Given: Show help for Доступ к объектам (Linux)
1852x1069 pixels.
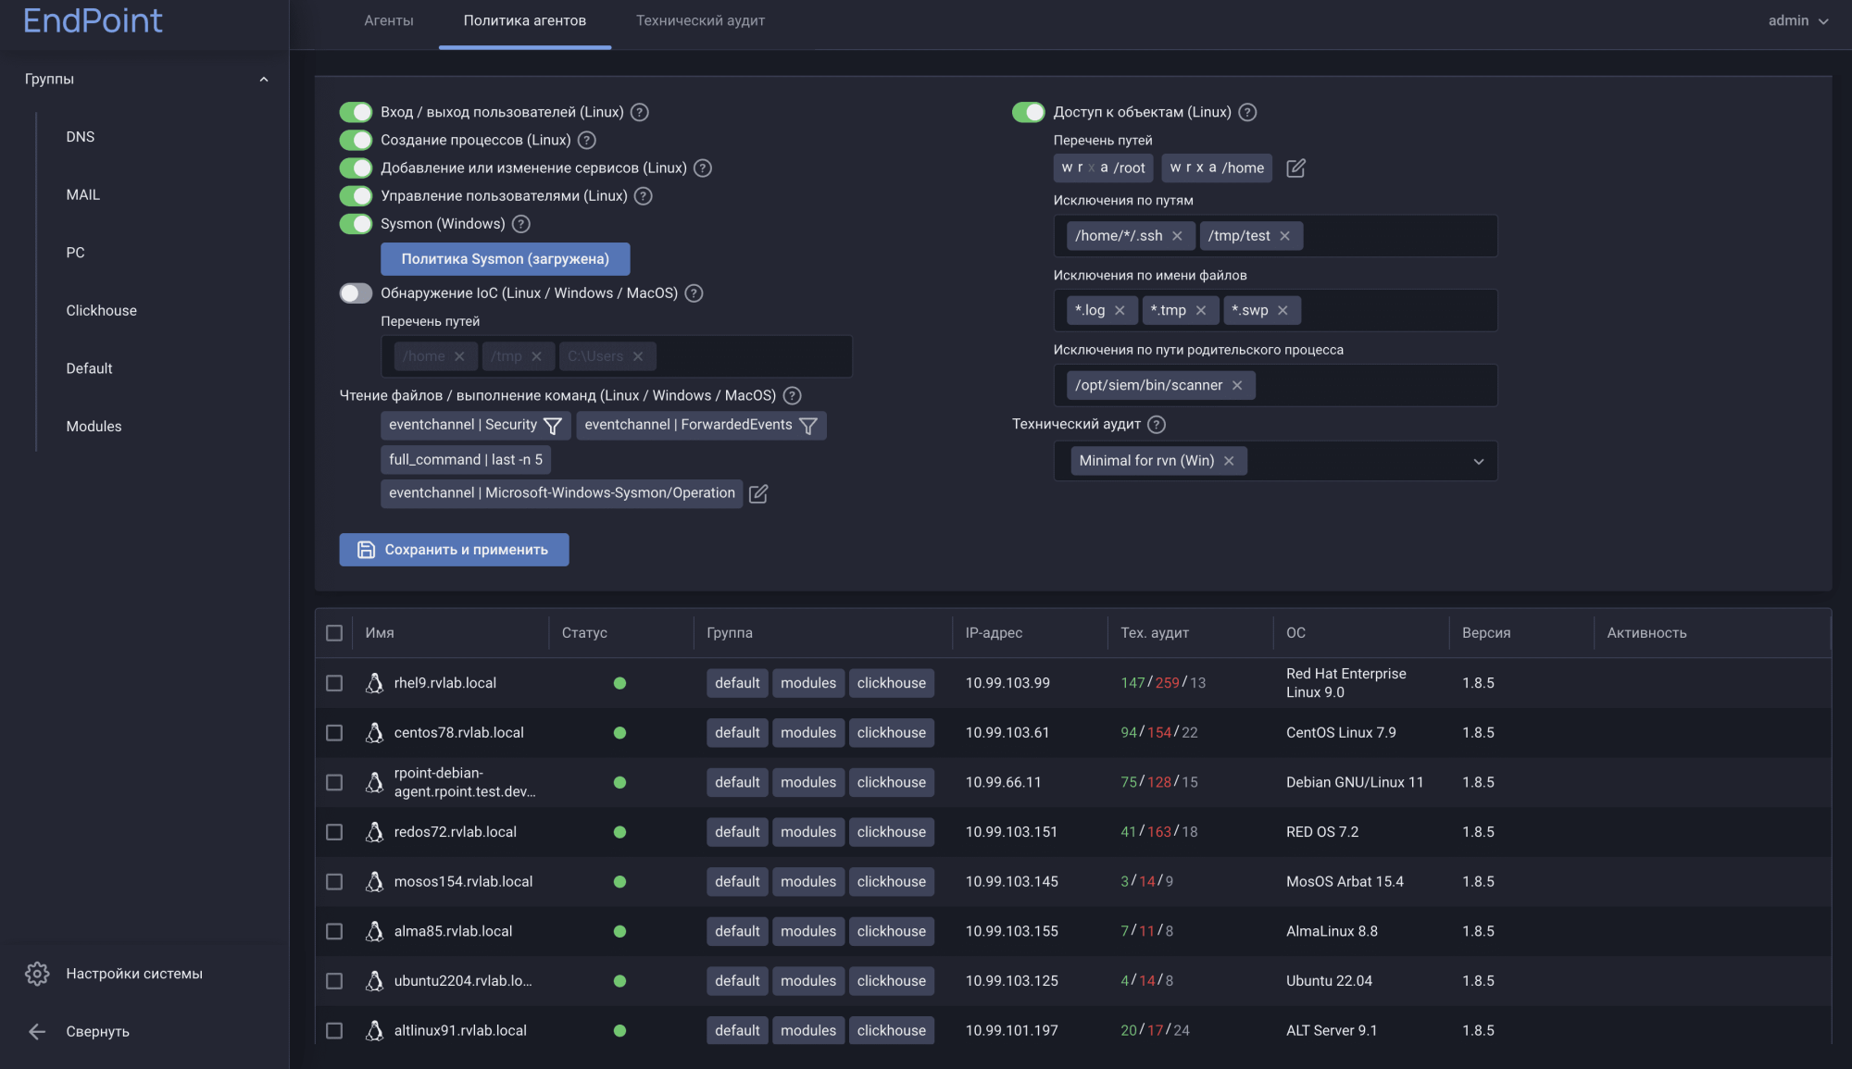Looking at the screenshot, I should 1247,112.
